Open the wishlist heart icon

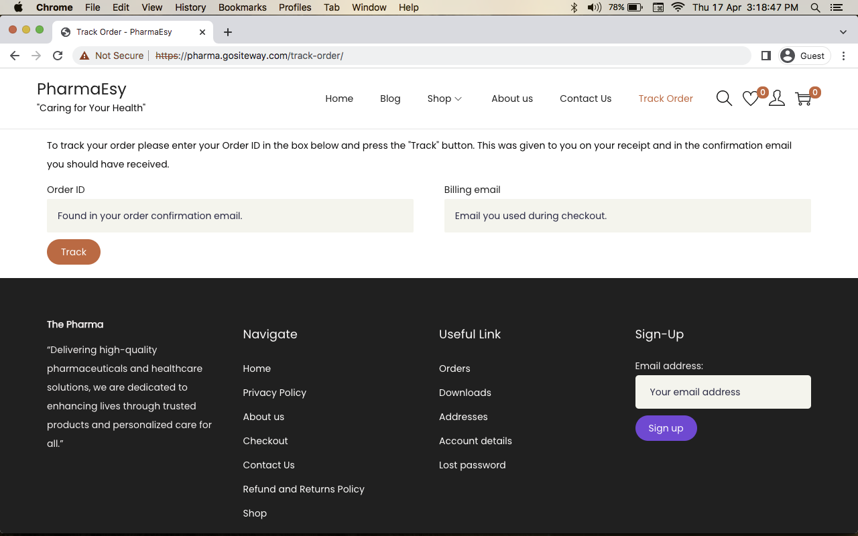(x=751, y=98)
